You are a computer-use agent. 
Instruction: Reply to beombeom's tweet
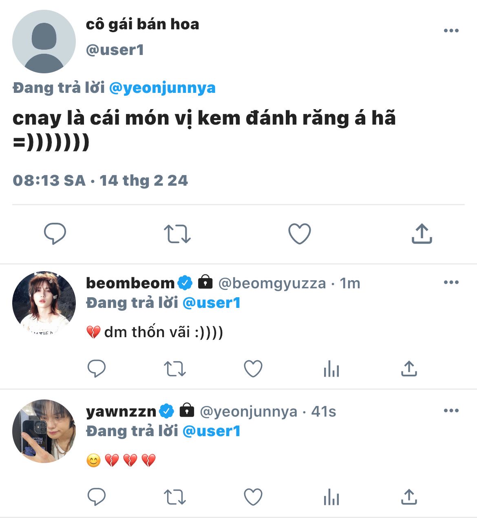point(97,369)
